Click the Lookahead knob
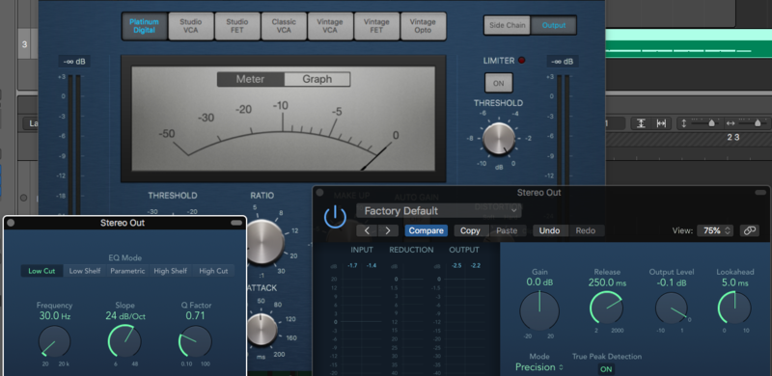The image size is (772, 376). pos(734,308)
